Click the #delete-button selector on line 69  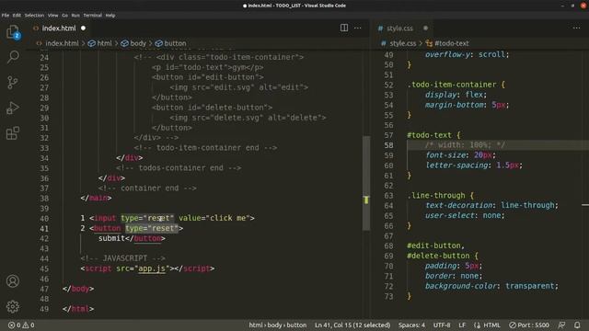click(x=438, y=256)
